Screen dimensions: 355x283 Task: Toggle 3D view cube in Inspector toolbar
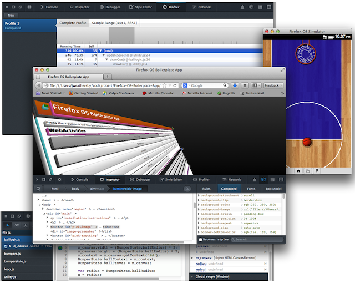pyautogui.click(x=263, y=180)
